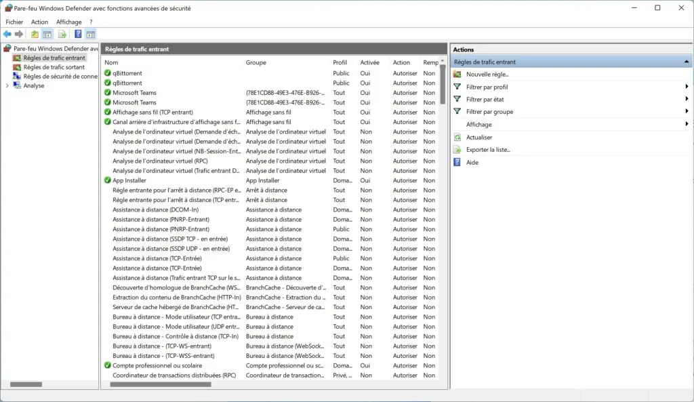Select Règles de trafic sortant in the sidebar

pyautogui.click(x=54, y=66)
